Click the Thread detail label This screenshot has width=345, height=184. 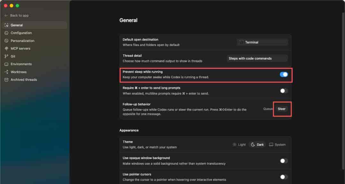click(132, 56)
